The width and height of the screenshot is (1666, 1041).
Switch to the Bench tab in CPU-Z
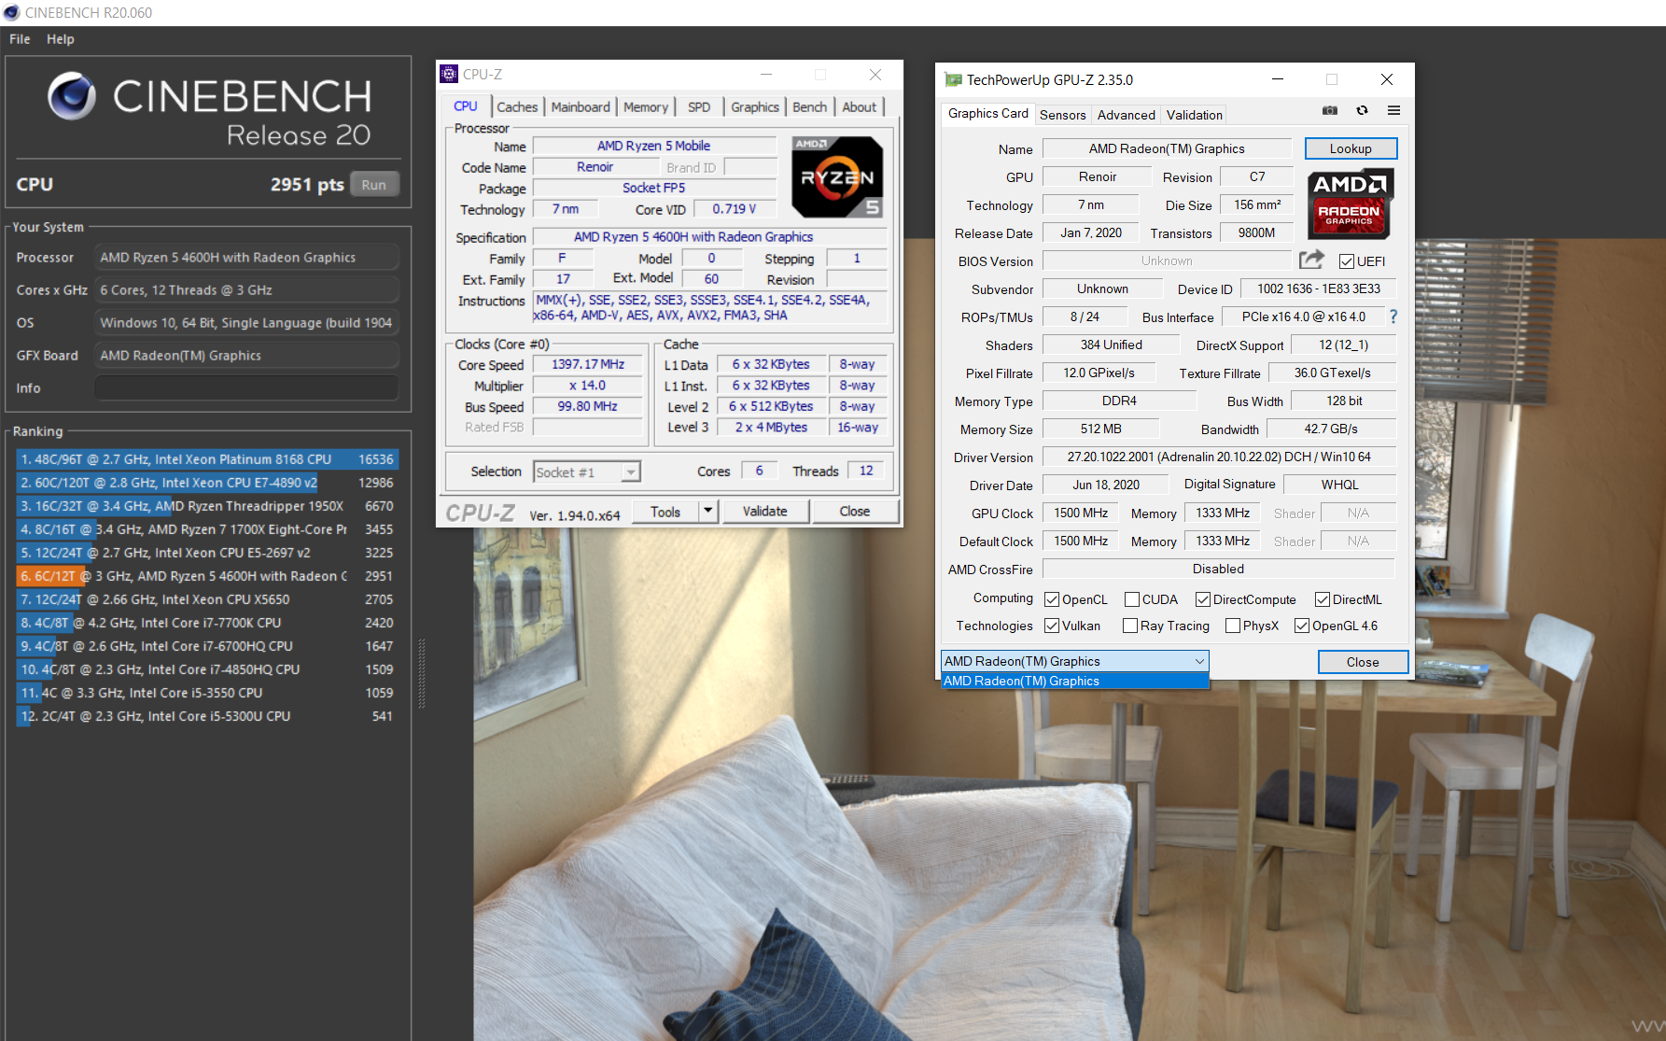tap(810, 107)
